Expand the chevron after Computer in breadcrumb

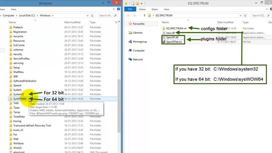tap(17, 16)
